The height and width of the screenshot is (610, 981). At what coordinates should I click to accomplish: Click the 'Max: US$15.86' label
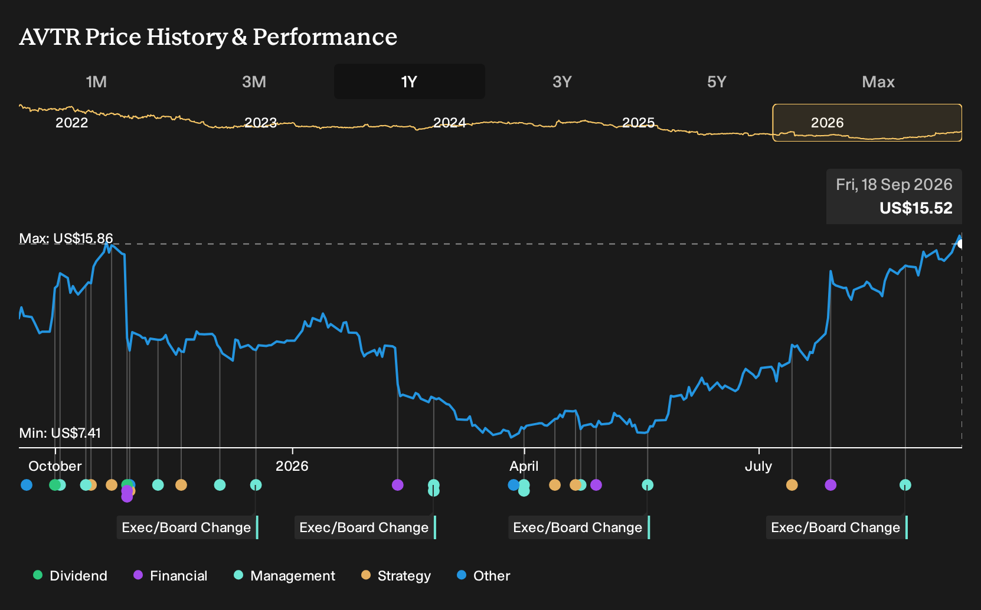(x=66, y=238)
